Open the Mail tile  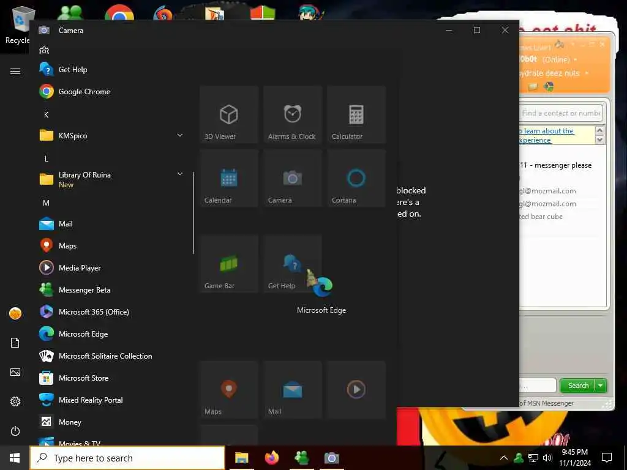(x=293, y=390)
